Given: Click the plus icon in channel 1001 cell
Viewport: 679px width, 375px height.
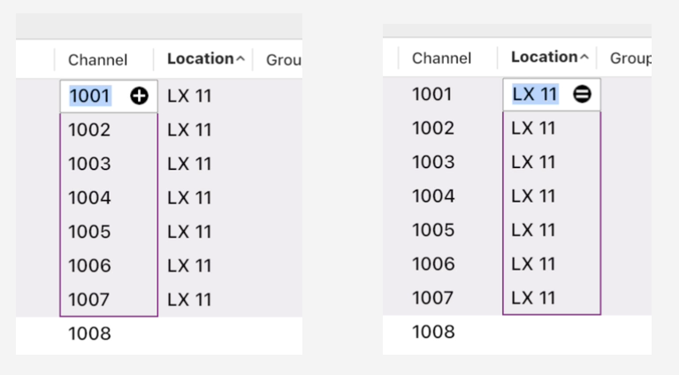Looking at the screenshot, I should pyautogui.click(x=139, y=96).
